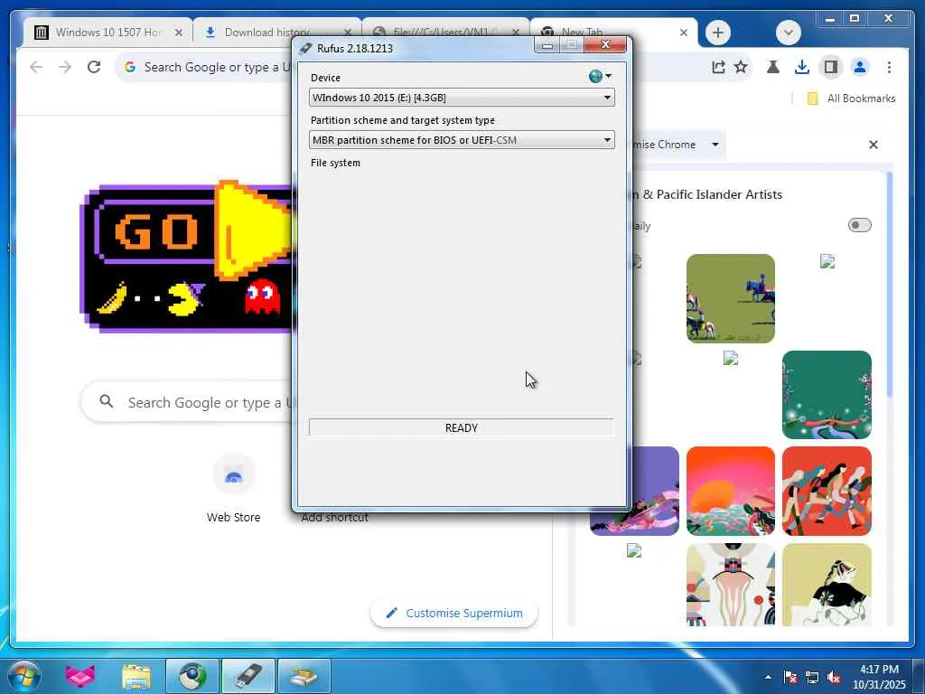Image resolution: width=925 pixels, height=694 pixels.
Task: Open the profile avatar menu
Action: [x=860, y=67]
